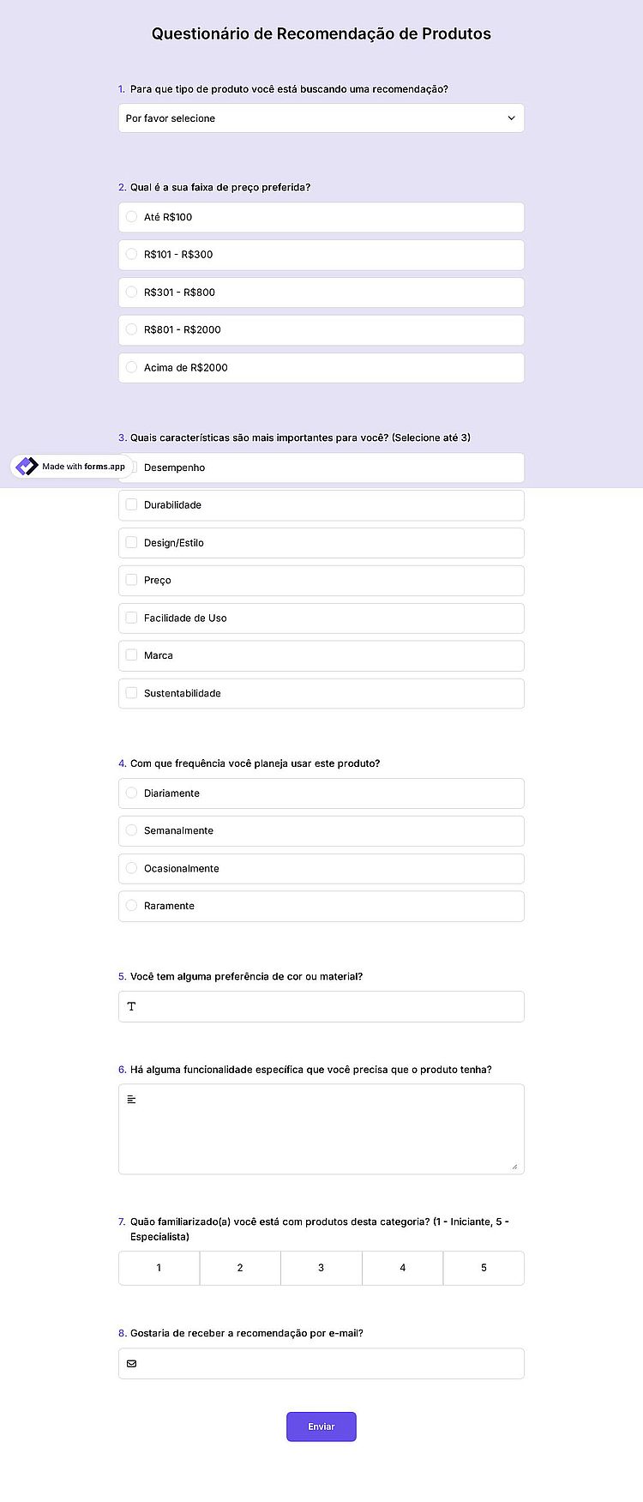Enable the 'Sustentabilidade' checkbox

coord(321,693)
